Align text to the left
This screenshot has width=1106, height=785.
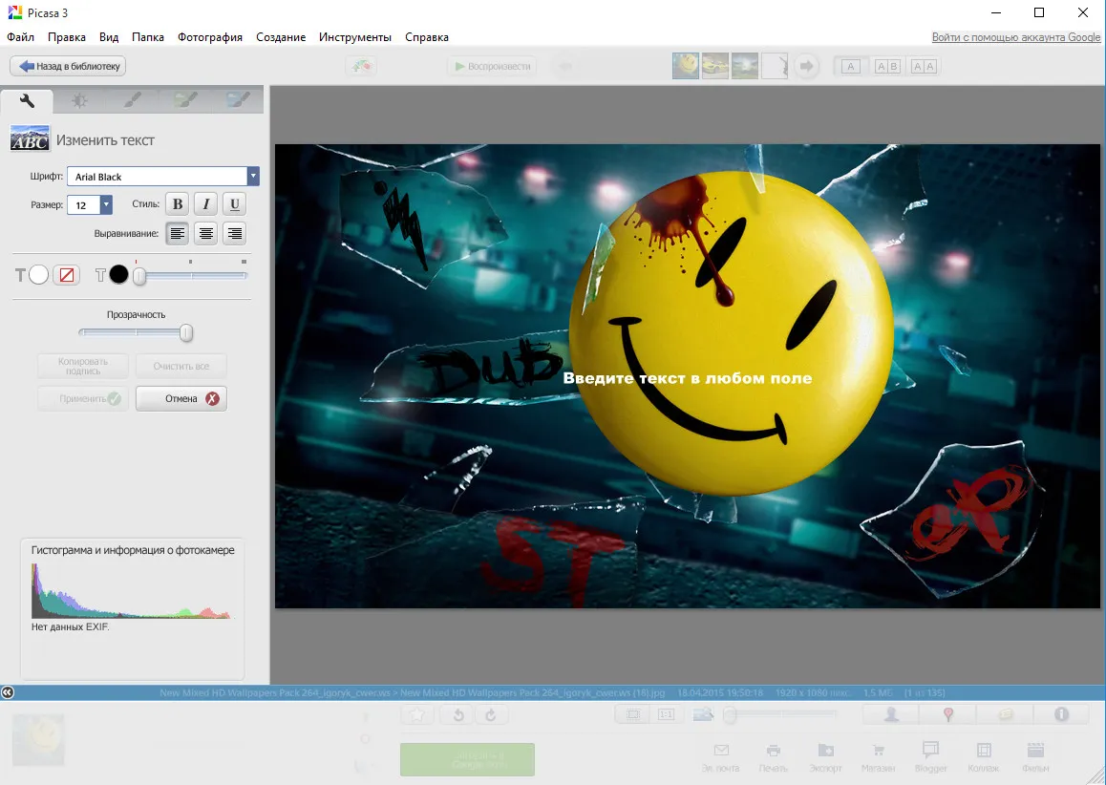[x=178, y=233]
